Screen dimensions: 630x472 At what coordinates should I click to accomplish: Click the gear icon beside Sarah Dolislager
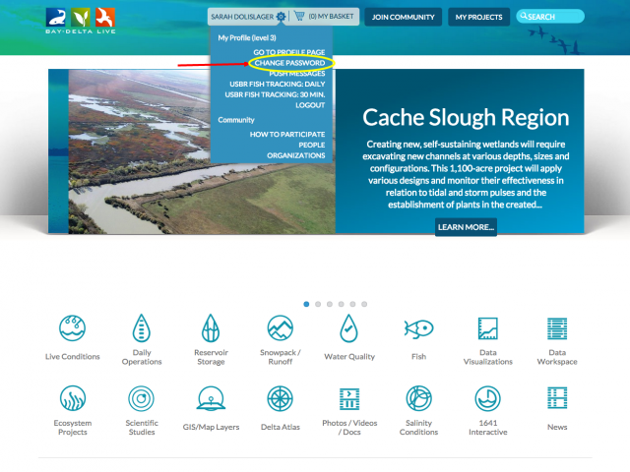(281, 17)
